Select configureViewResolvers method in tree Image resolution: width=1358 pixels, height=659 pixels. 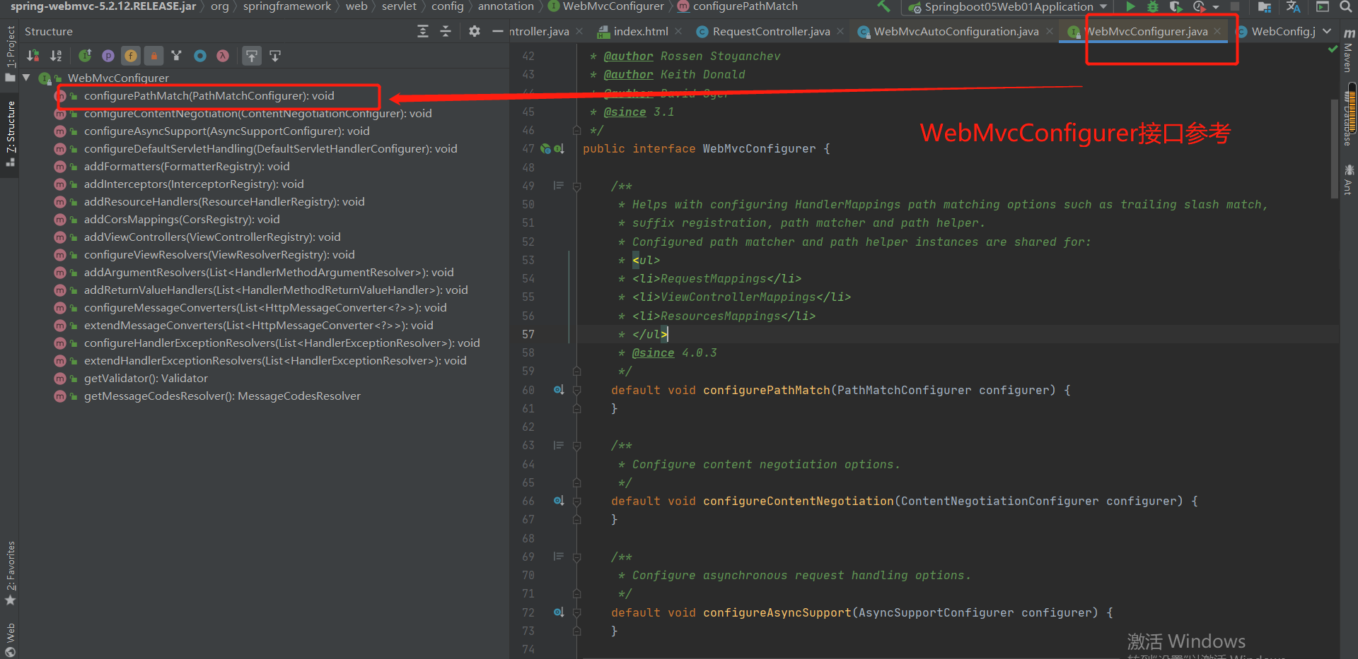click(x=219, y=255)
